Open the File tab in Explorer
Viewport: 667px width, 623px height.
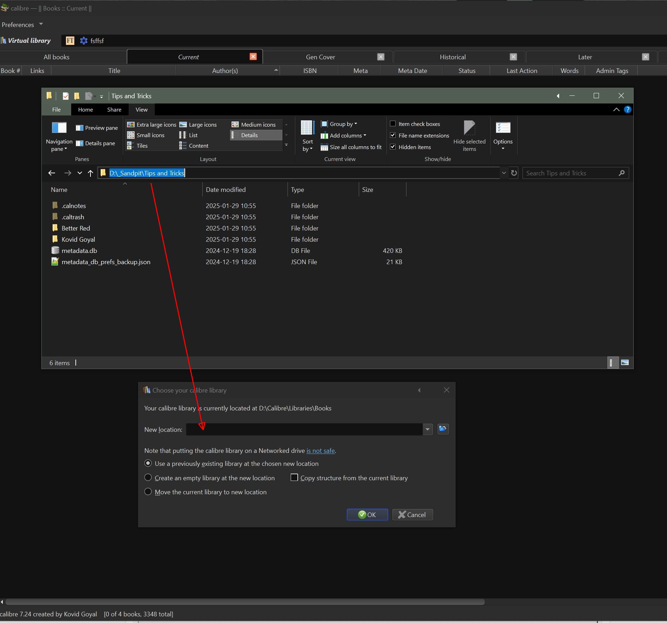pyautogui.click(x=56, y=110)
